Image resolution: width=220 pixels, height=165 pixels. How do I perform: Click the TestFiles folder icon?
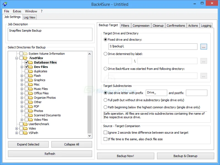point(25,58)
